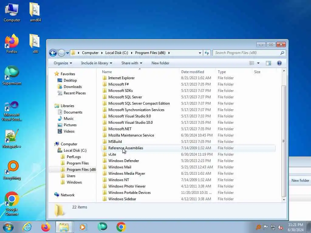Click the search magnifier icon

click(x=282, y=53)
